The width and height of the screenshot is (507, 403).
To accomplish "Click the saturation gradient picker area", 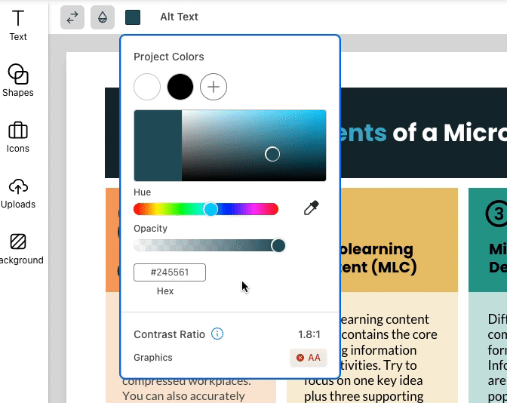I will coord(253,145).
